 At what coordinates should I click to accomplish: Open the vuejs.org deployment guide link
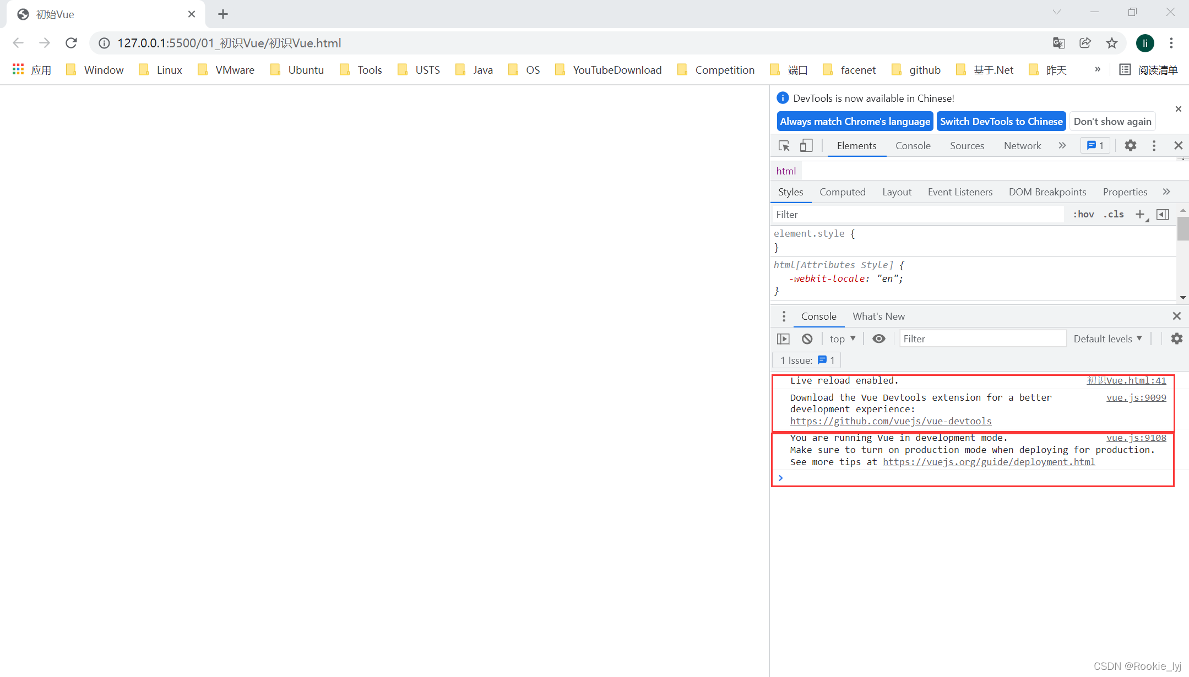tap(989, 462)
